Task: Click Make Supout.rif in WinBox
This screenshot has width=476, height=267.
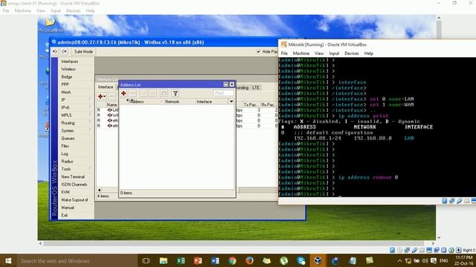Action: coord(74,200)
